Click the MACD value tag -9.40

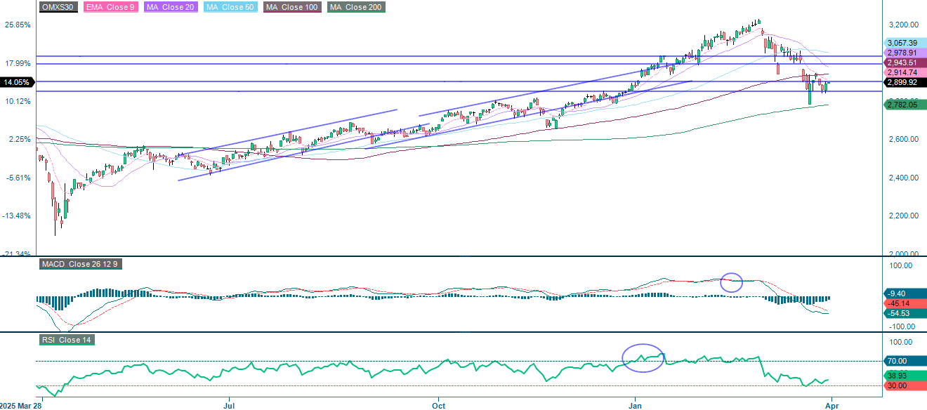905,294
